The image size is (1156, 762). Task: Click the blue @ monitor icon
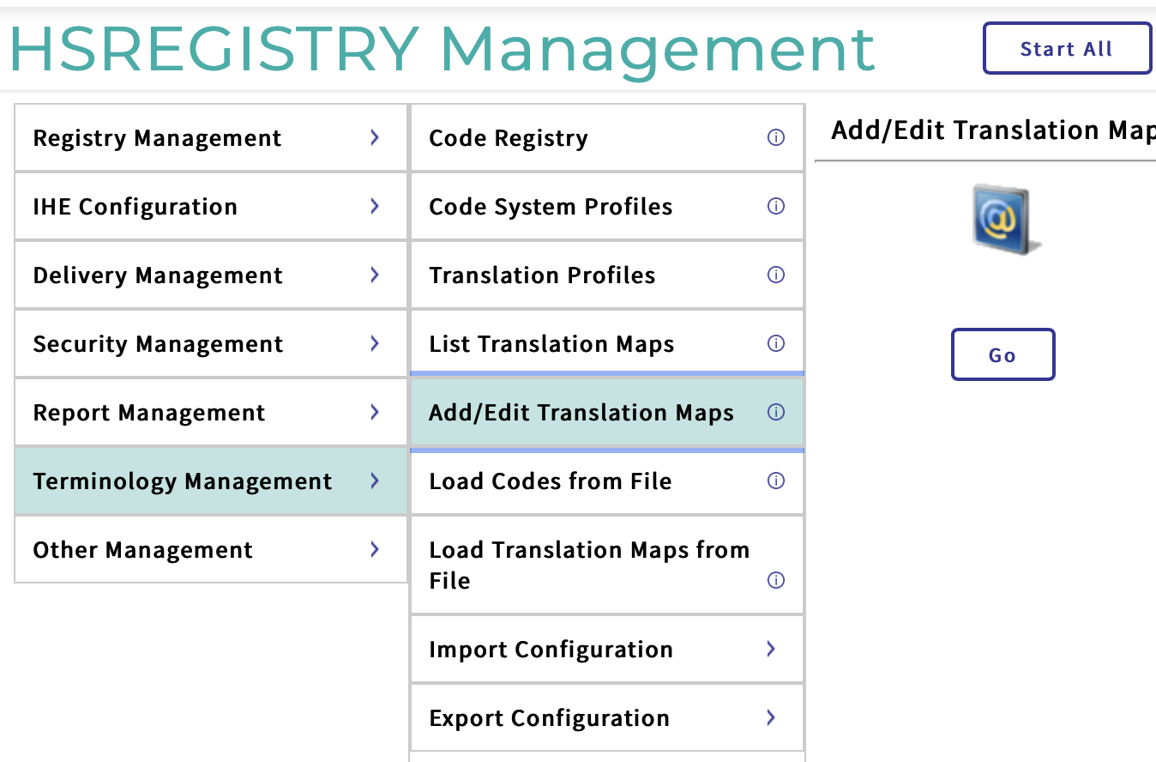coord(1002,218)
